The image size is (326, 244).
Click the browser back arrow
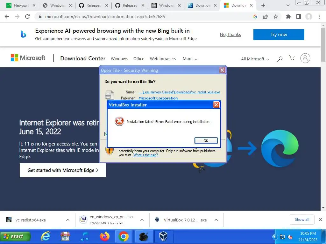point(7,17)
